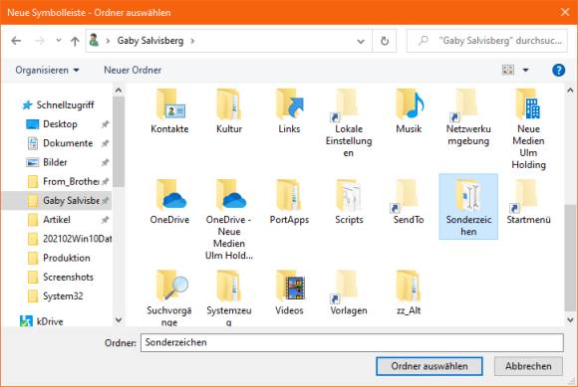Open the view options dropdown arrow

point(525,70)
